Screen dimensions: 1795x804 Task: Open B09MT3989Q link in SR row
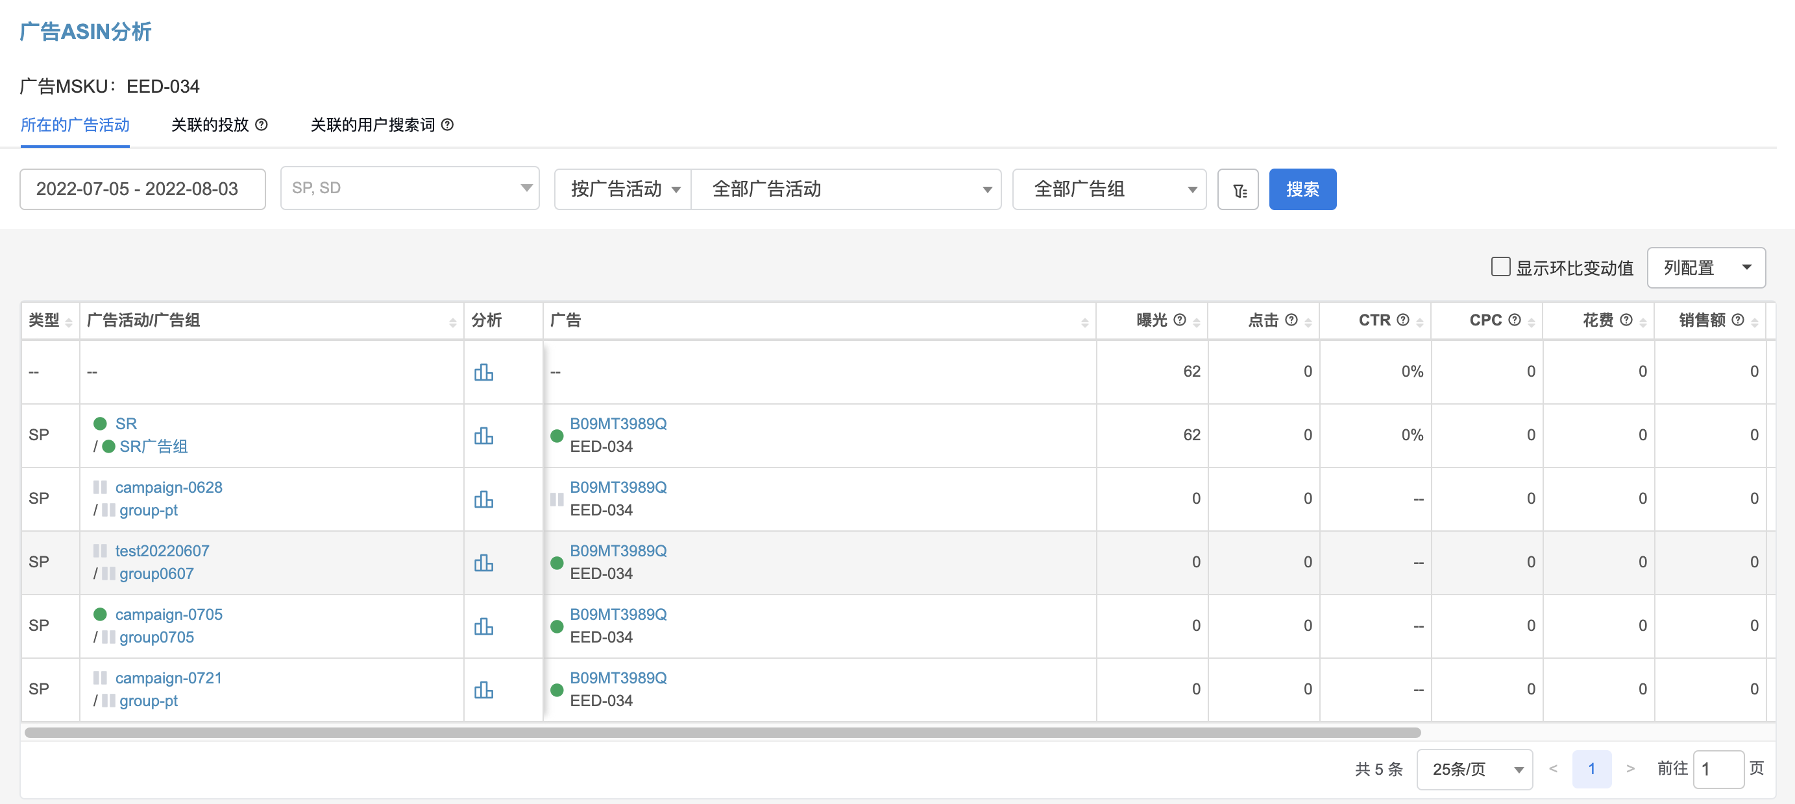pos(618,424)
